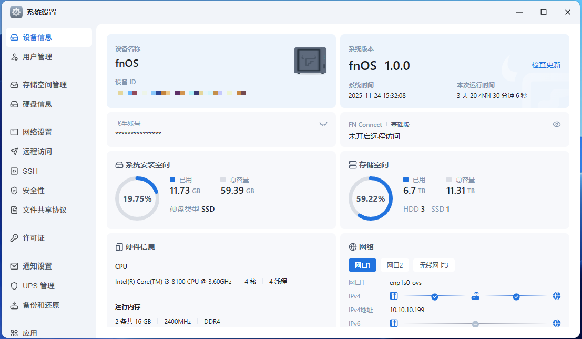The image size is (582, 339).
Task: Click the 系统设置 gear icon in title bar
Action: point(16,12)
